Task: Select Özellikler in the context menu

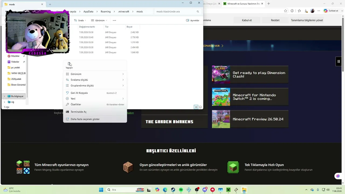Action: (x=95, y=104)
